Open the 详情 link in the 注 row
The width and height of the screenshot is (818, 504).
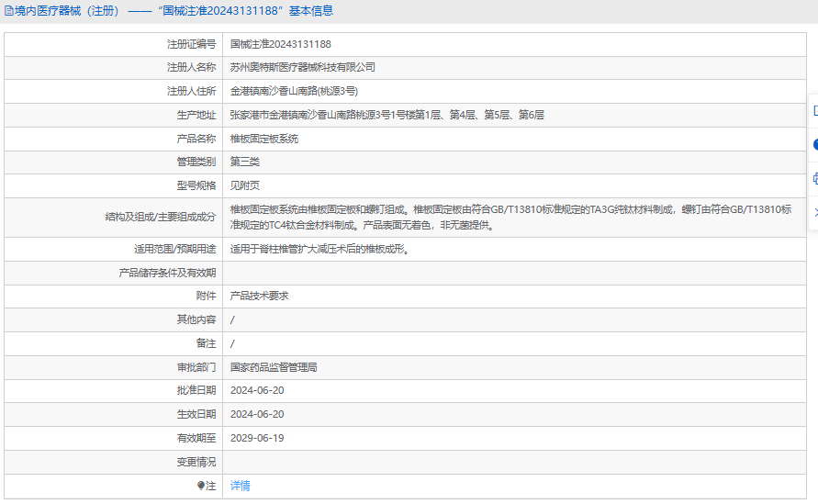click(x=240, y=486)
